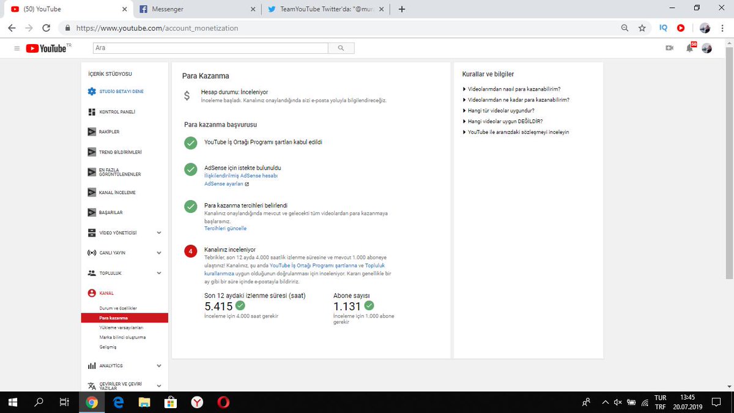This screenshot has width=734, height=413.
Task: Open the YouTube hamburger guide menu
Action: (x=17, y=48)
